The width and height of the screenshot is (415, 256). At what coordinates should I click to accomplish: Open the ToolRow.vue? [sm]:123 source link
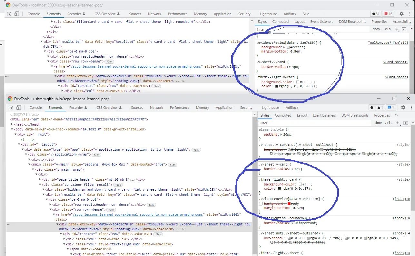click(x=388, y=43)
